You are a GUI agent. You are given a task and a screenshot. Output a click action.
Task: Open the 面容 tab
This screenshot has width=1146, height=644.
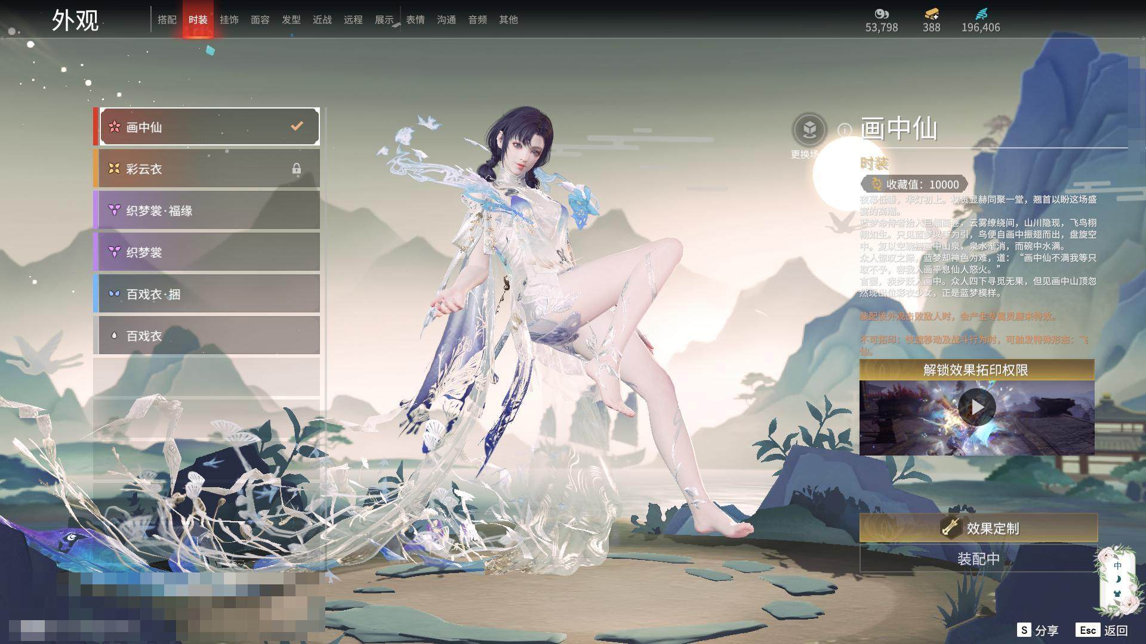(260, 20)
